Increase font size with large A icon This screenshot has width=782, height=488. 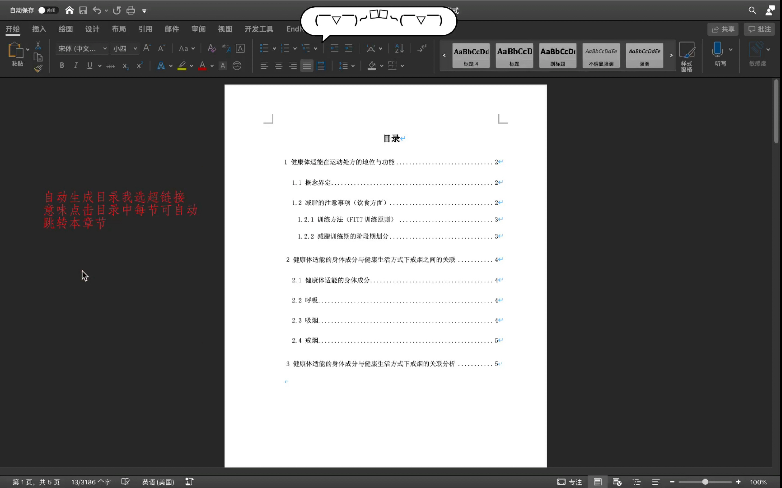click(x=147, y=48)
